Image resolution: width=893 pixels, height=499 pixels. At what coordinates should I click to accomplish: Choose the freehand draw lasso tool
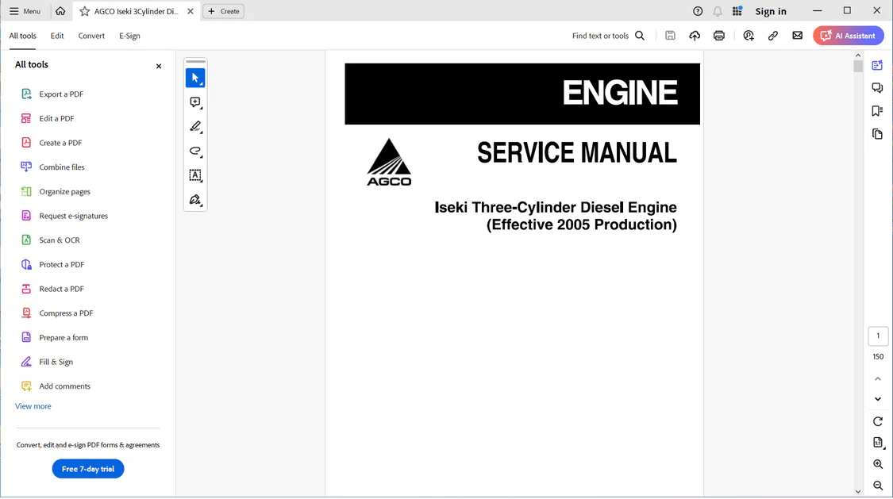tap(194, 151)
